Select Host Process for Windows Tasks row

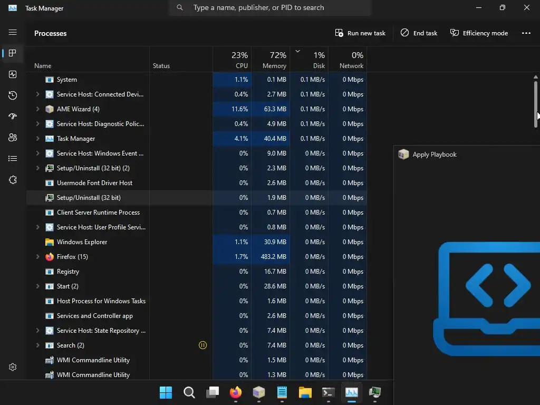[x=197, y=301]
